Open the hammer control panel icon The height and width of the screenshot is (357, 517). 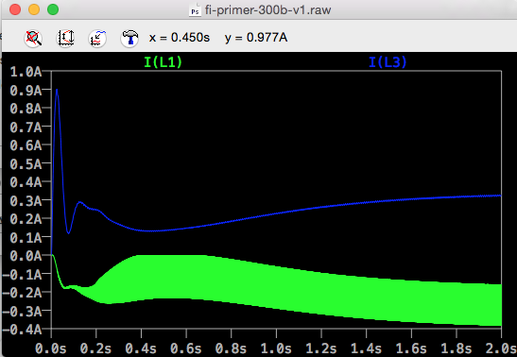pyautogui.click(x=129, y=38)
